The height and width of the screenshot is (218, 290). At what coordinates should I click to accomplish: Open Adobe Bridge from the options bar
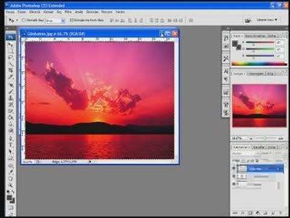click(248, 21)
